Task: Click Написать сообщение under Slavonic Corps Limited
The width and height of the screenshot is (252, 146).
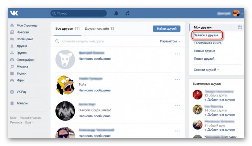Action: (x=94, y=116)
